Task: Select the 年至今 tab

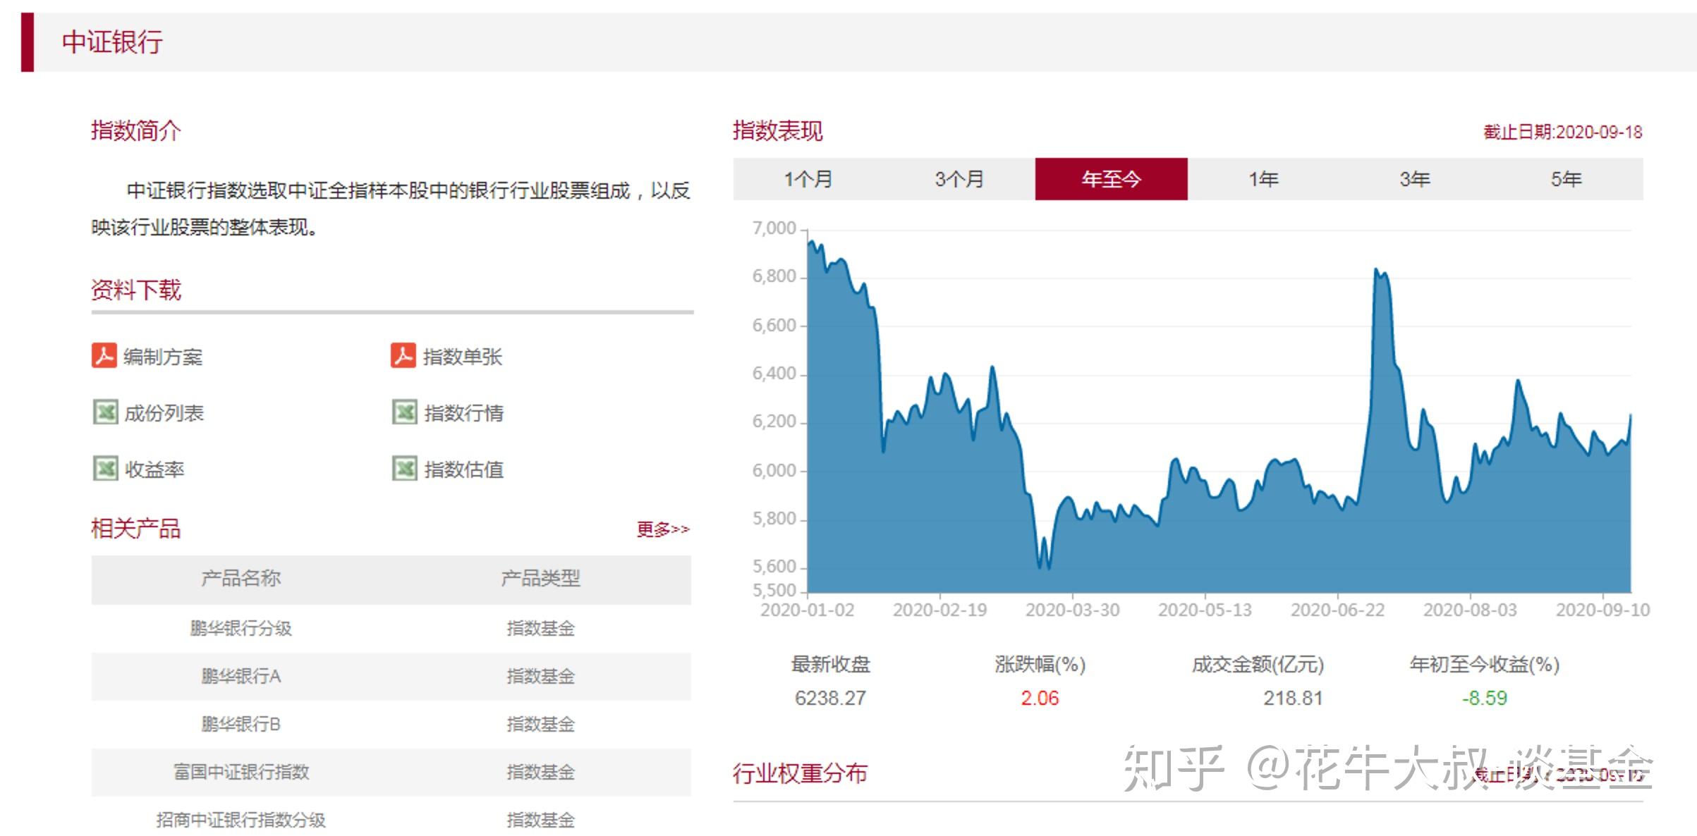Action: coord(1112,179)
